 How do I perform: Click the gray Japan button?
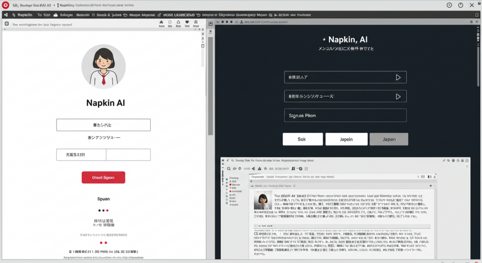click(x=389, y=139)
